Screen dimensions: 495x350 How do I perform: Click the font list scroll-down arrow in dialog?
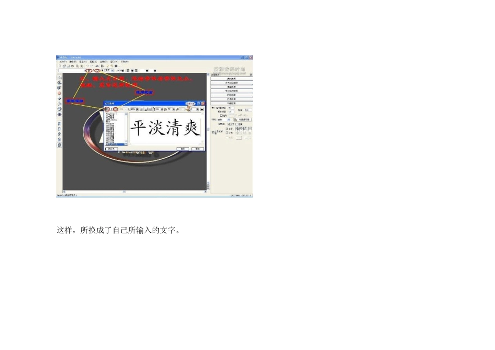[x=126, y=144]
